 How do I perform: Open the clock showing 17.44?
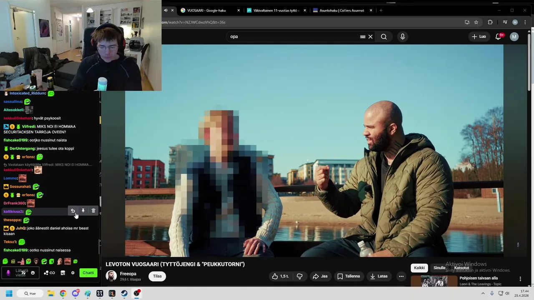click(x=521, y=293)
